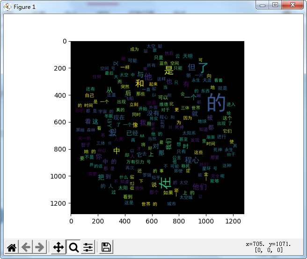Minimize the Figure 1 window
The image size is (307, 259).
[x=263, y=5]
